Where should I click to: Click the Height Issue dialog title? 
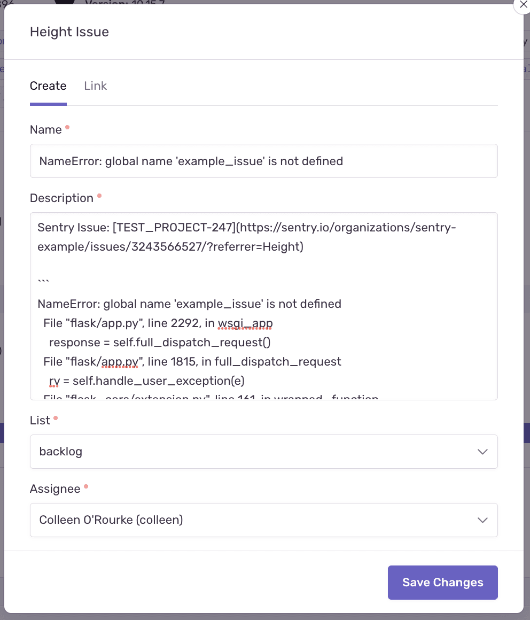[69, 32]
